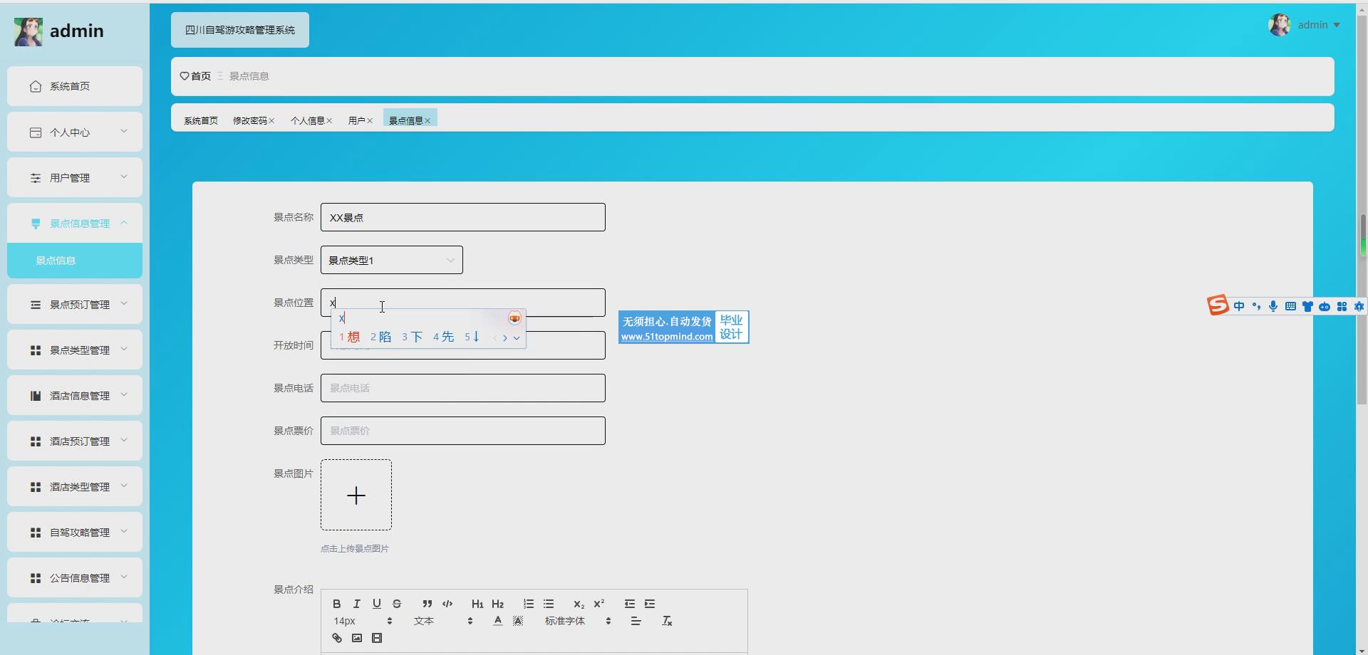Clear text formatting in the editor
This screenshot has width=1368, height=655.
tap(667, 621)
